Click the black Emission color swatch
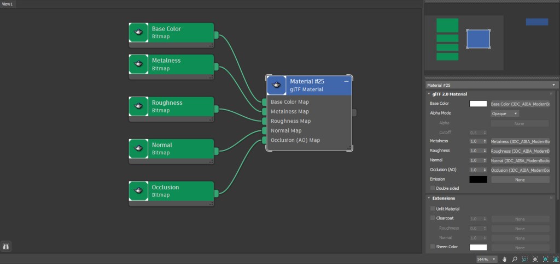This screenshot has width=560, height=264. (478, 179)
